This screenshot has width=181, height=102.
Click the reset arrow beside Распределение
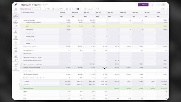(x=97, y=9)
